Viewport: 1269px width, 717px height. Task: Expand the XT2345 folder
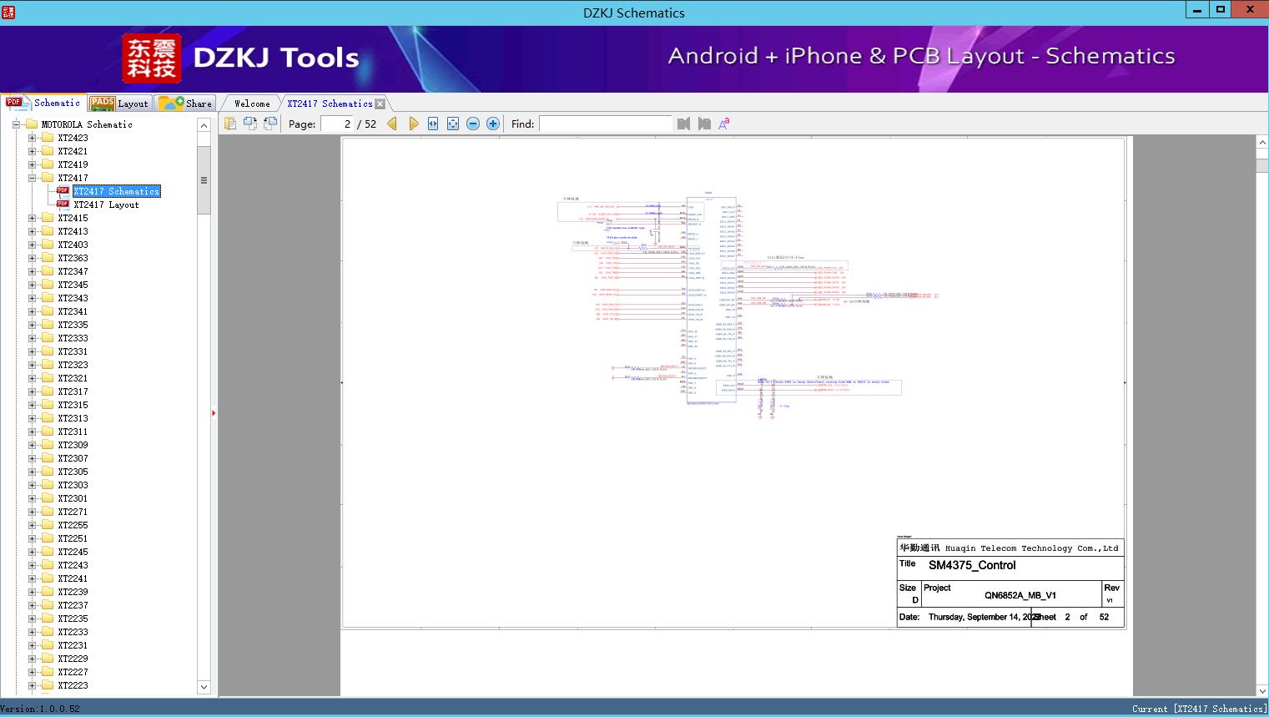click(x=32, y=285)
